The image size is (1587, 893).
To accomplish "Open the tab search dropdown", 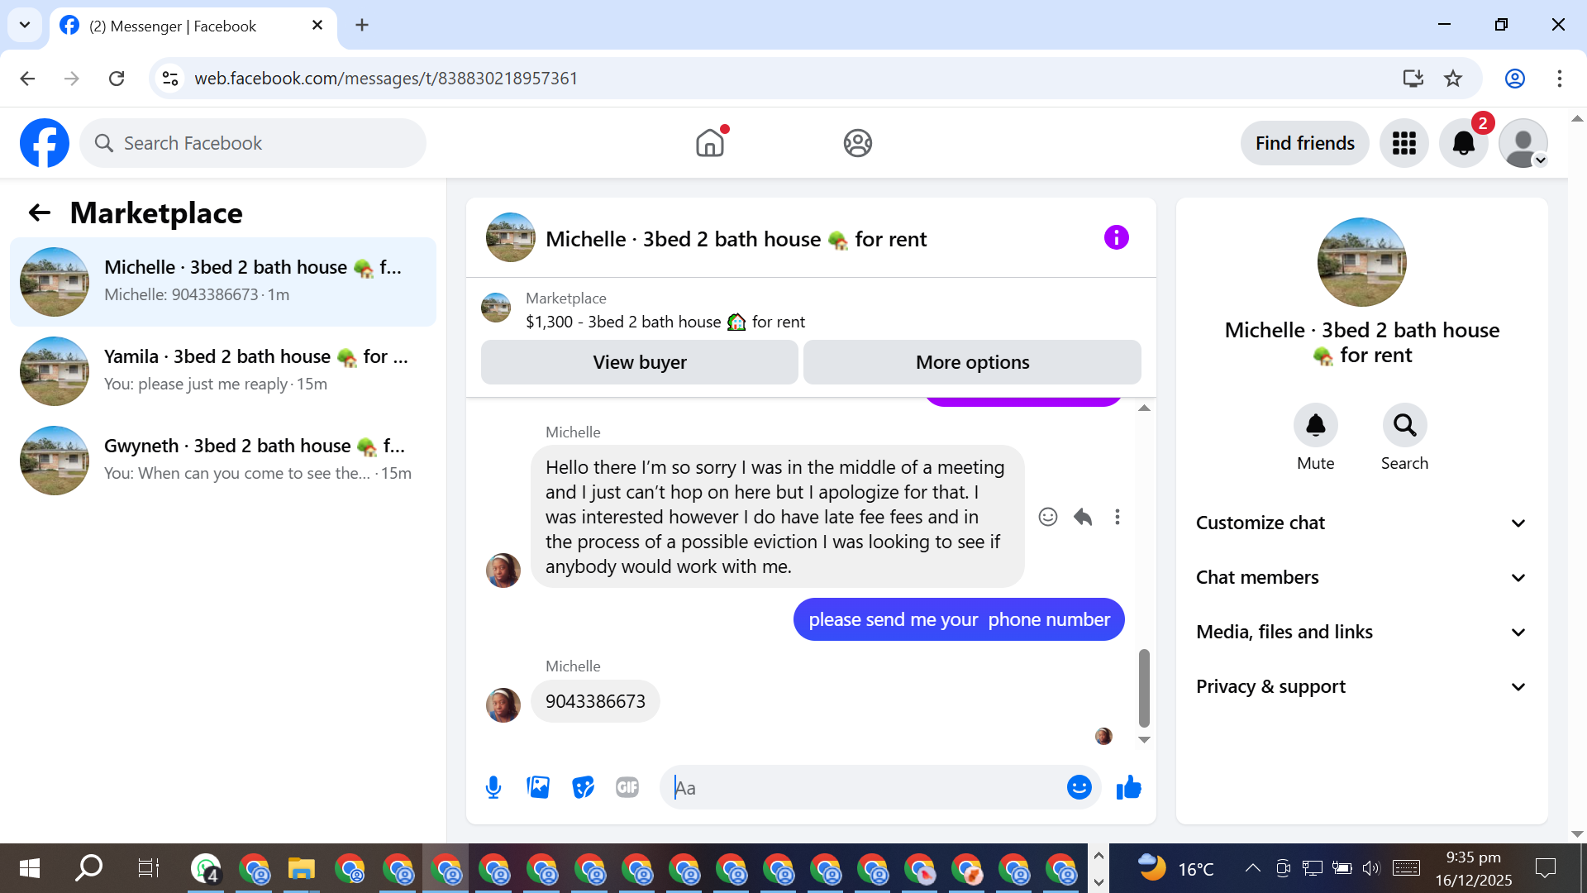I will pos(25,25).
